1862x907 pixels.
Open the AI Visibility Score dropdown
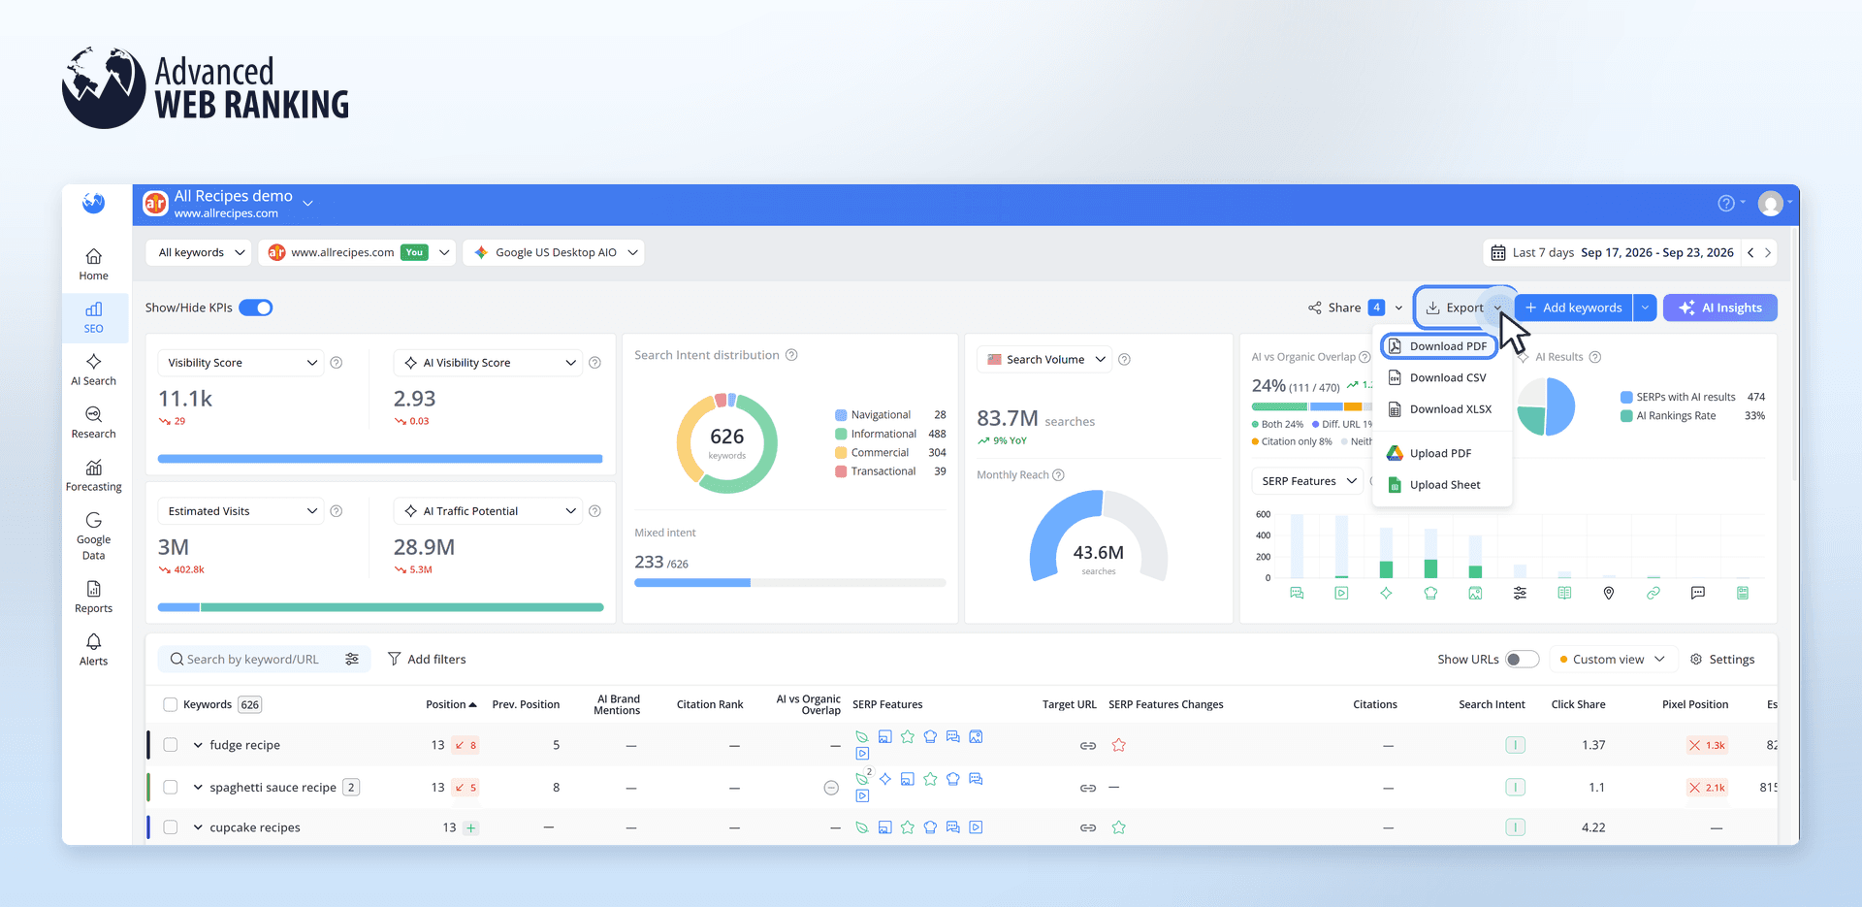(488, 363)
